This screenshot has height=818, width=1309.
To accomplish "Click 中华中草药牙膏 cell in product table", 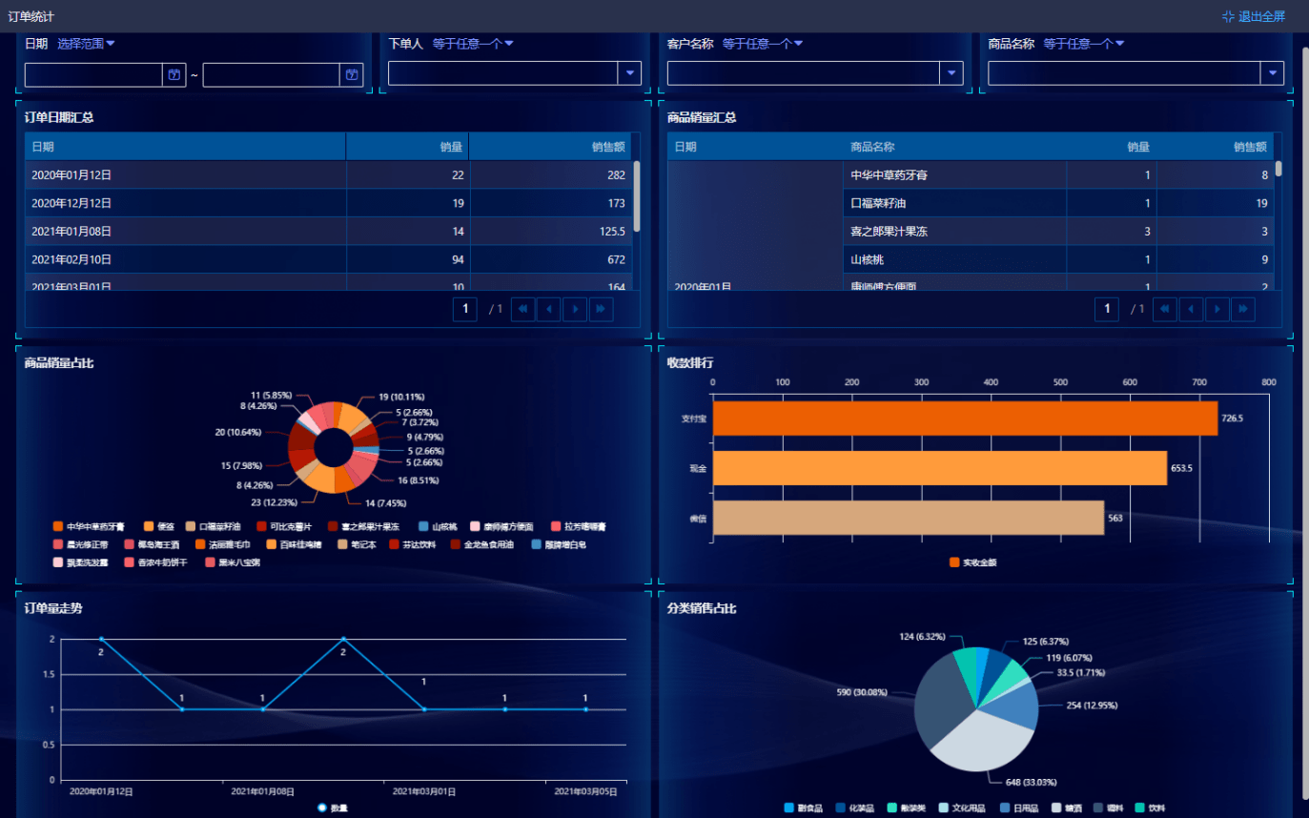I will click(954, 175).
